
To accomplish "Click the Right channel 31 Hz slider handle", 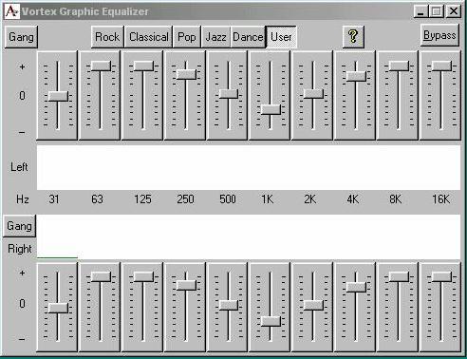I will (x=58, y=308).
